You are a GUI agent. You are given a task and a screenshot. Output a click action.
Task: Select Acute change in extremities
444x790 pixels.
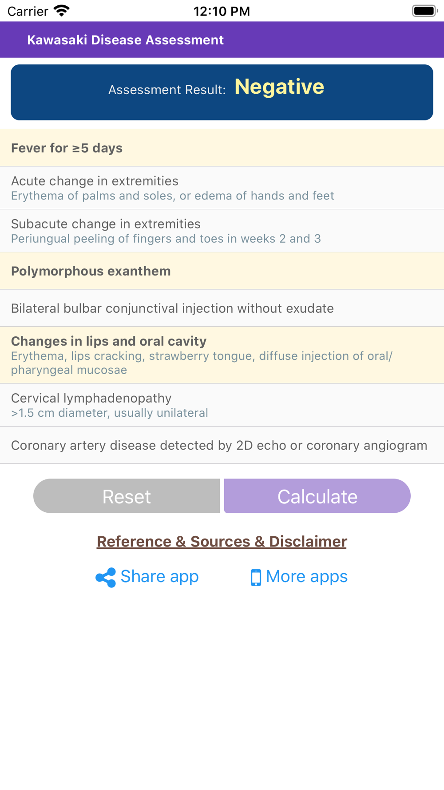222,188
